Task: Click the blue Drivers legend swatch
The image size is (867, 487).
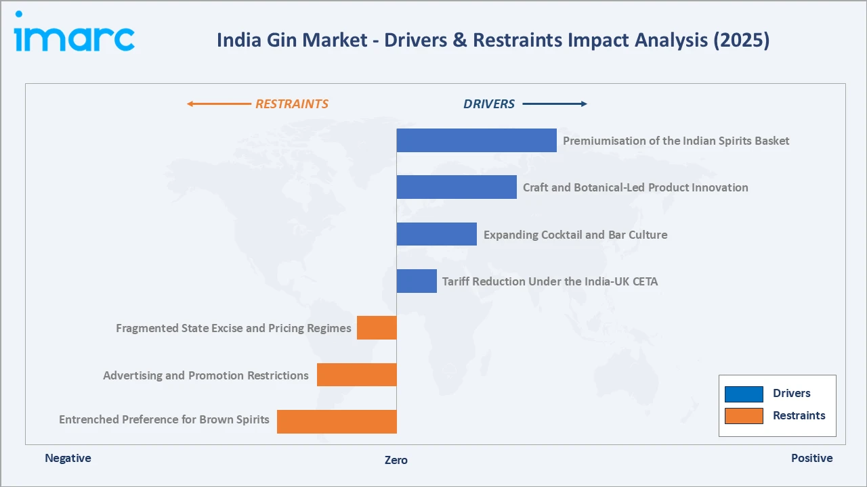Action: 744,394
